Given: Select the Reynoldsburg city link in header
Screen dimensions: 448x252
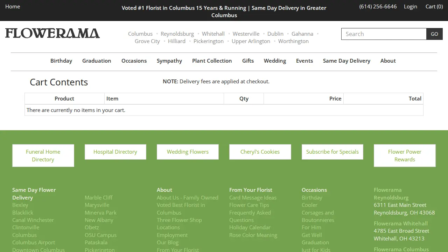Looking at the screenshot, I should (x=177, y=34).
